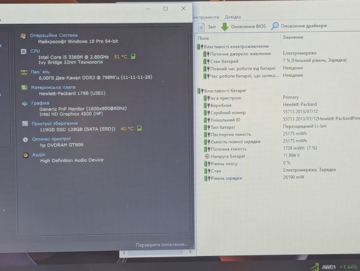Click the right arrow of horizontal scrollbar
Screen dimensions: 360x271
(190, 252)
